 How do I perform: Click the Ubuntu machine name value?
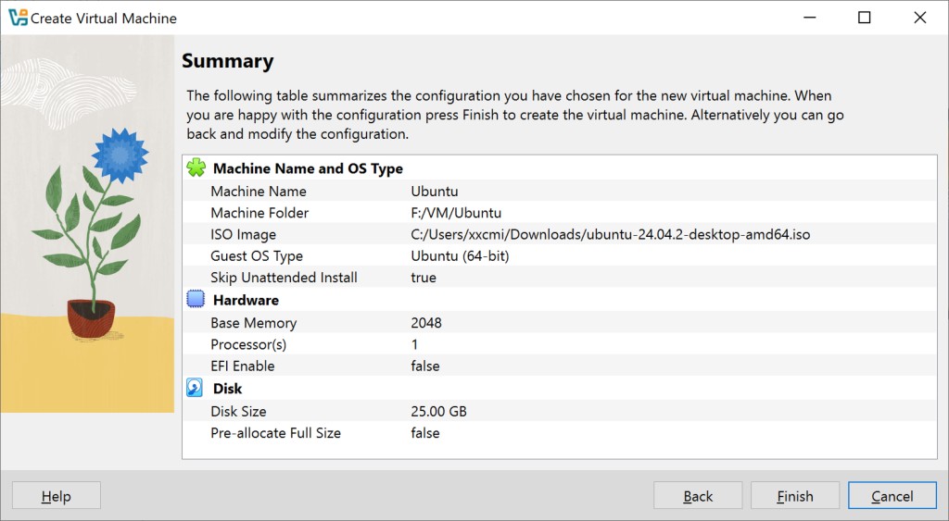click(435, 191)
